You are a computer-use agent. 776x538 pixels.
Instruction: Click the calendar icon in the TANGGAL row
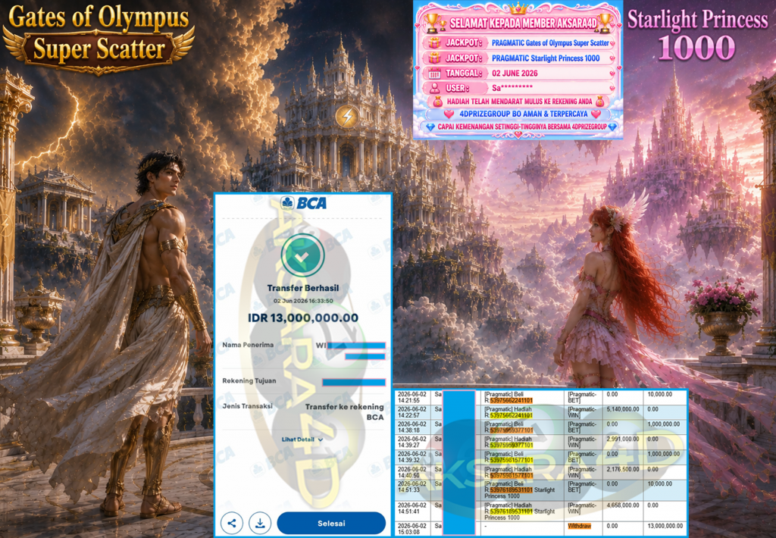(434, 74)
